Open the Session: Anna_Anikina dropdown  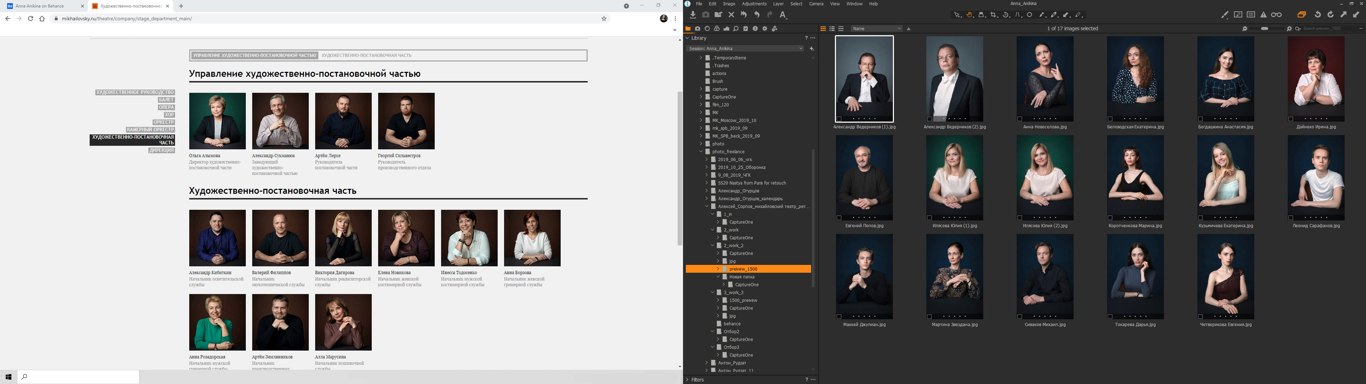(x=745, y=48)
